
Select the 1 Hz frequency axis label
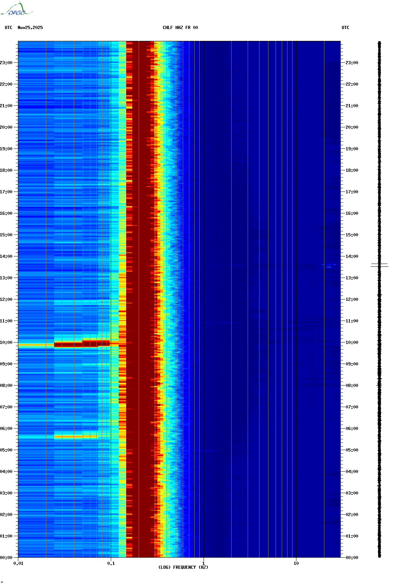tap(204, 563)
